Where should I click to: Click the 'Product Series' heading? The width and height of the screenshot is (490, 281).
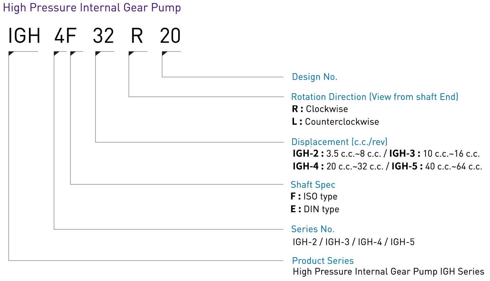tap(323, 261)
